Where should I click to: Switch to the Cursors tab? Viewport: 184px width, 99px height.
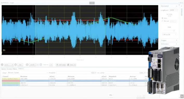pos(9,69)
